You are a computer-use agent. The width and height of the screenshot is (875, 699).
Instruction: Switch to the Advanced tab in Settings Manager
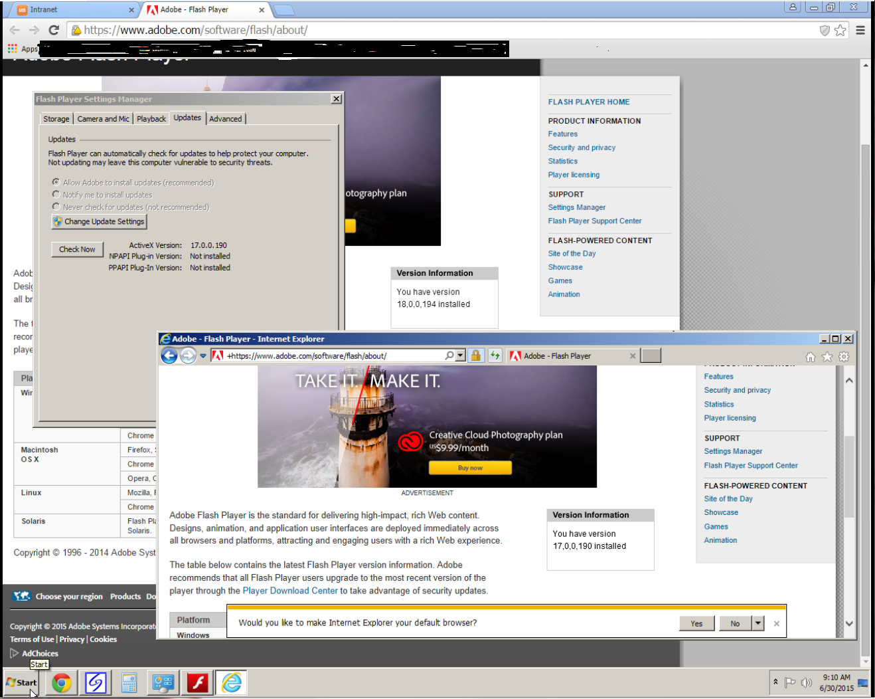226,118
